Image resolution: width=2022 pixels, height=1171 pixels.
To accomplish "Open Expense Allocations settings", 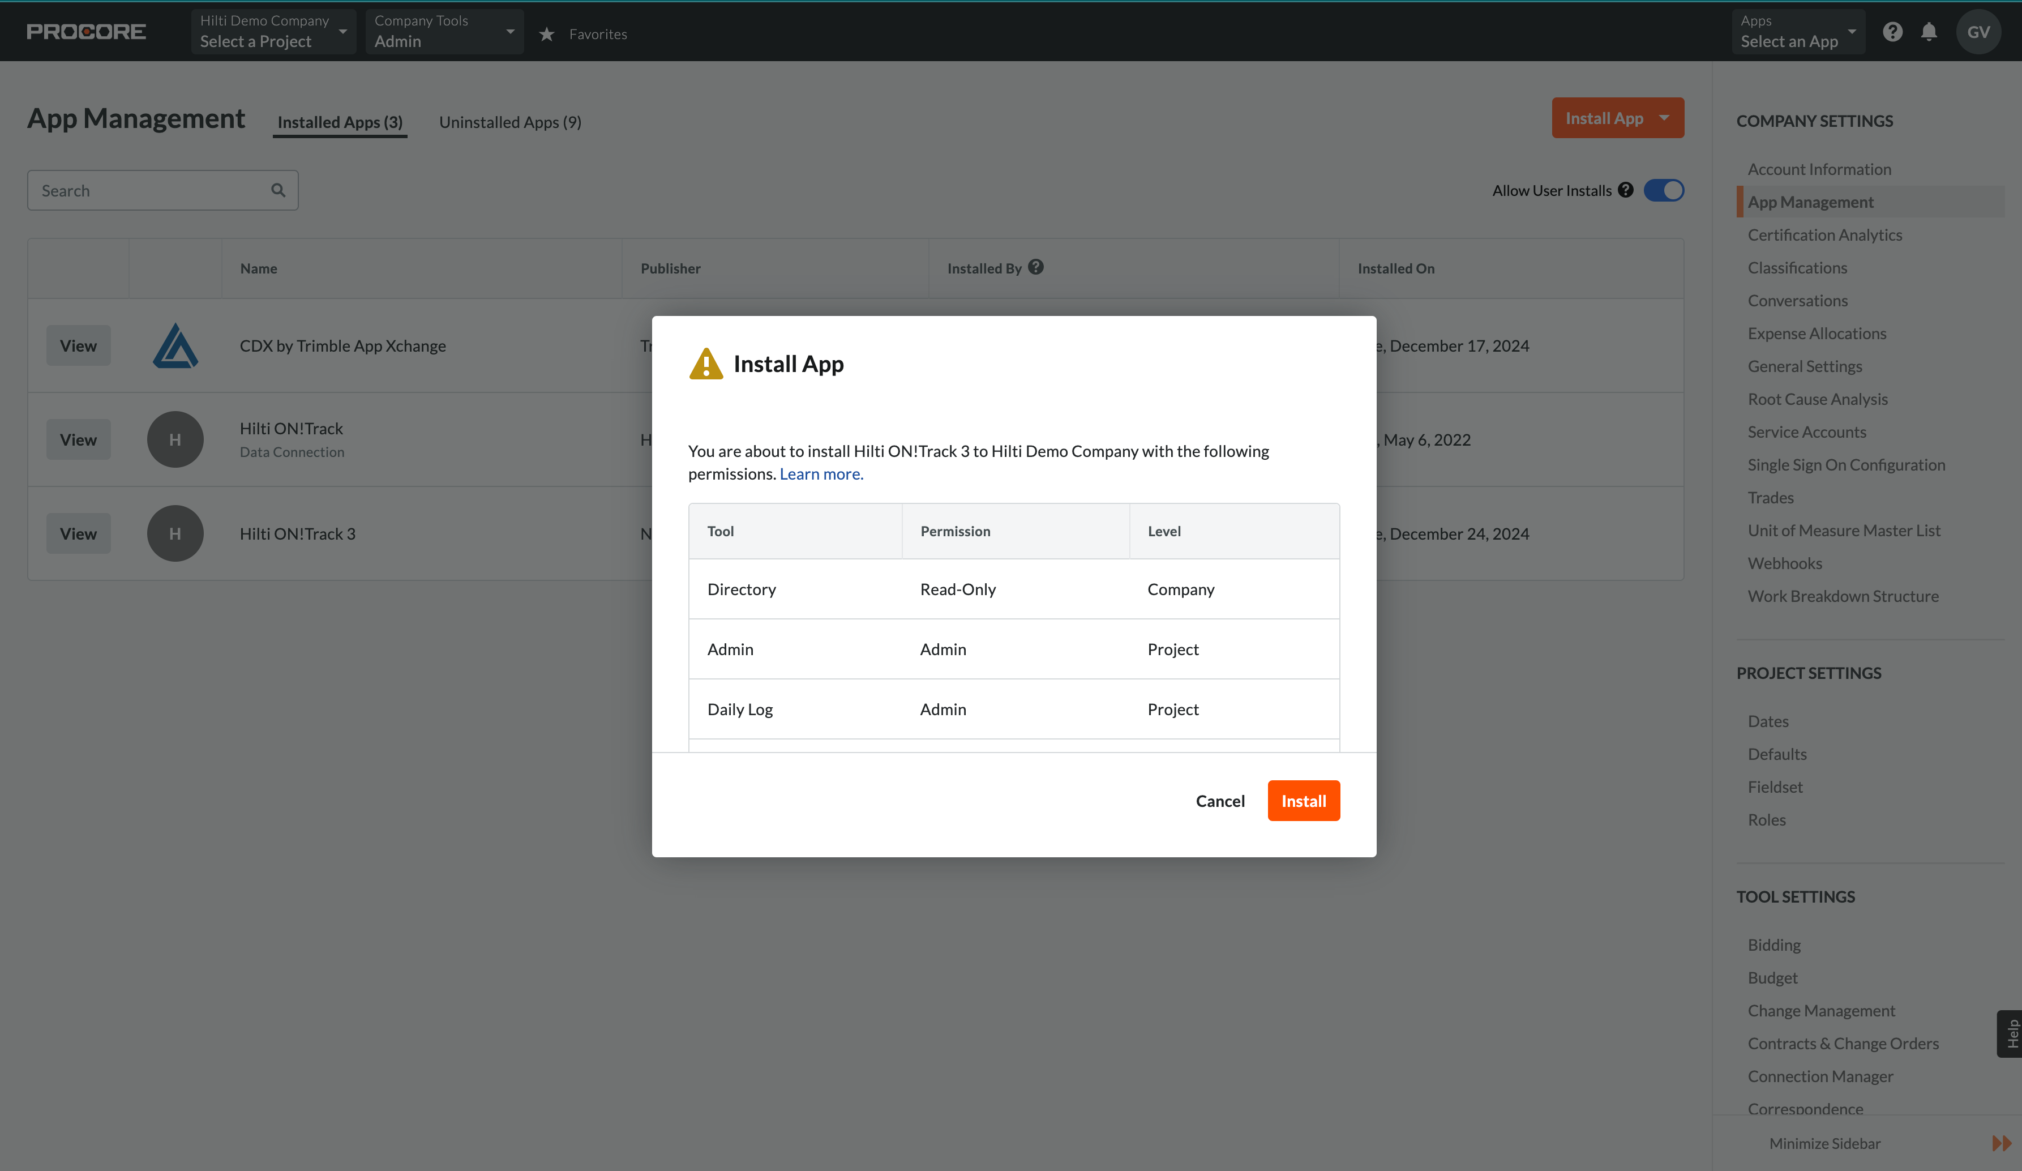I will point(1818,334).
